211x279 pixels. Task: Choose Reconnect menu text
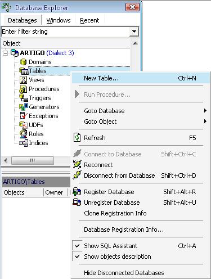[x=98, y=165]
